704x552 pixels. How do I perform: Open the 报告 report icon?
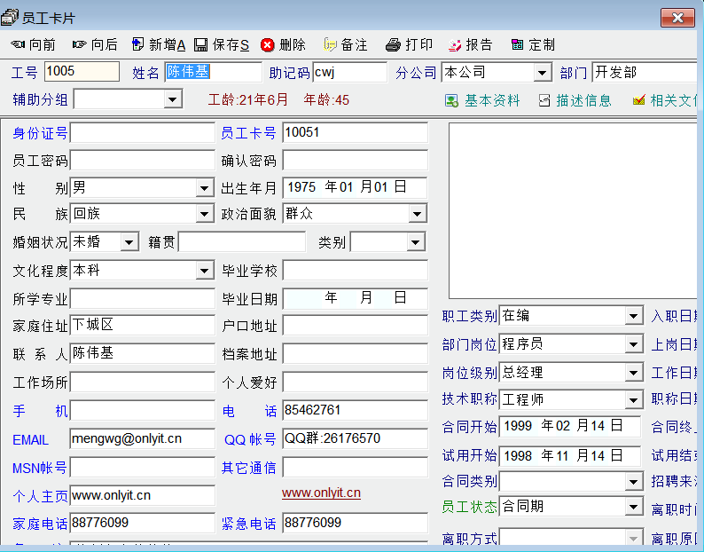tap(455, 45)
